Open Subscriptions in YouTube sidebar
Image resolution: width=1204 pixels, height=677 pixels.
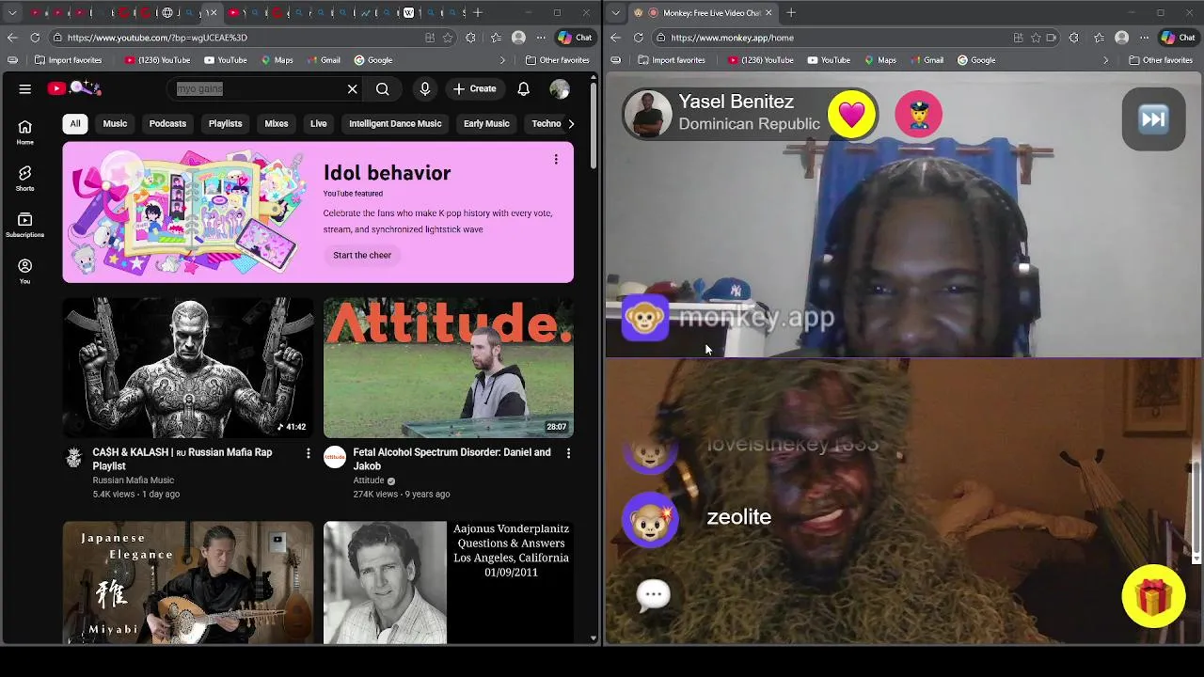(25, 225)
